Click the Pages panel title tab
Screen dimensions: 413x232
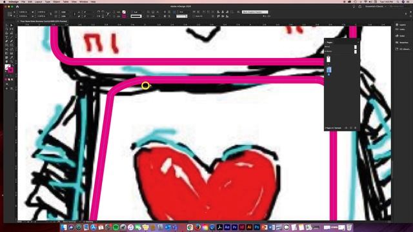330,43
